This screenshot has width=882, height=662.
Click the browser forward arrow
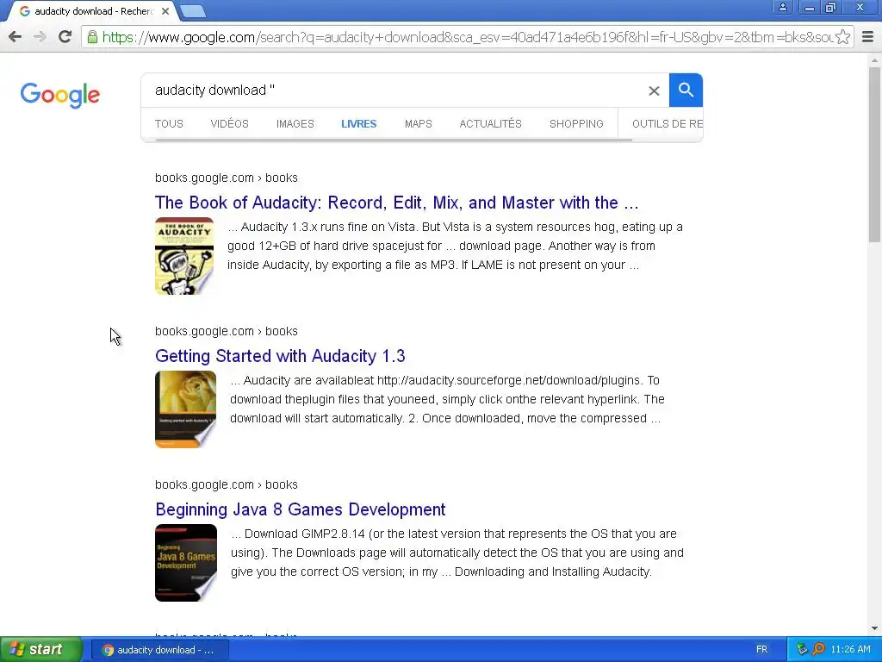[40, 37]
